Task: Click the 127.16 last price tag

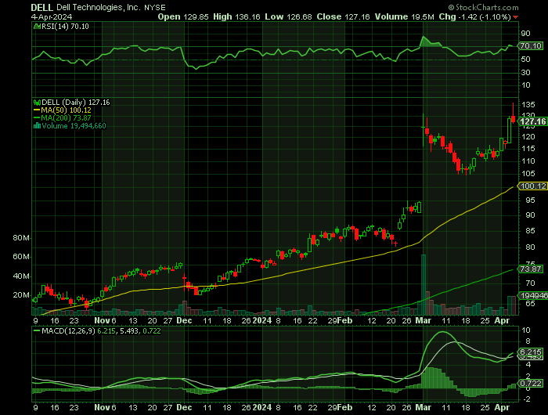Action: point(532,121)
